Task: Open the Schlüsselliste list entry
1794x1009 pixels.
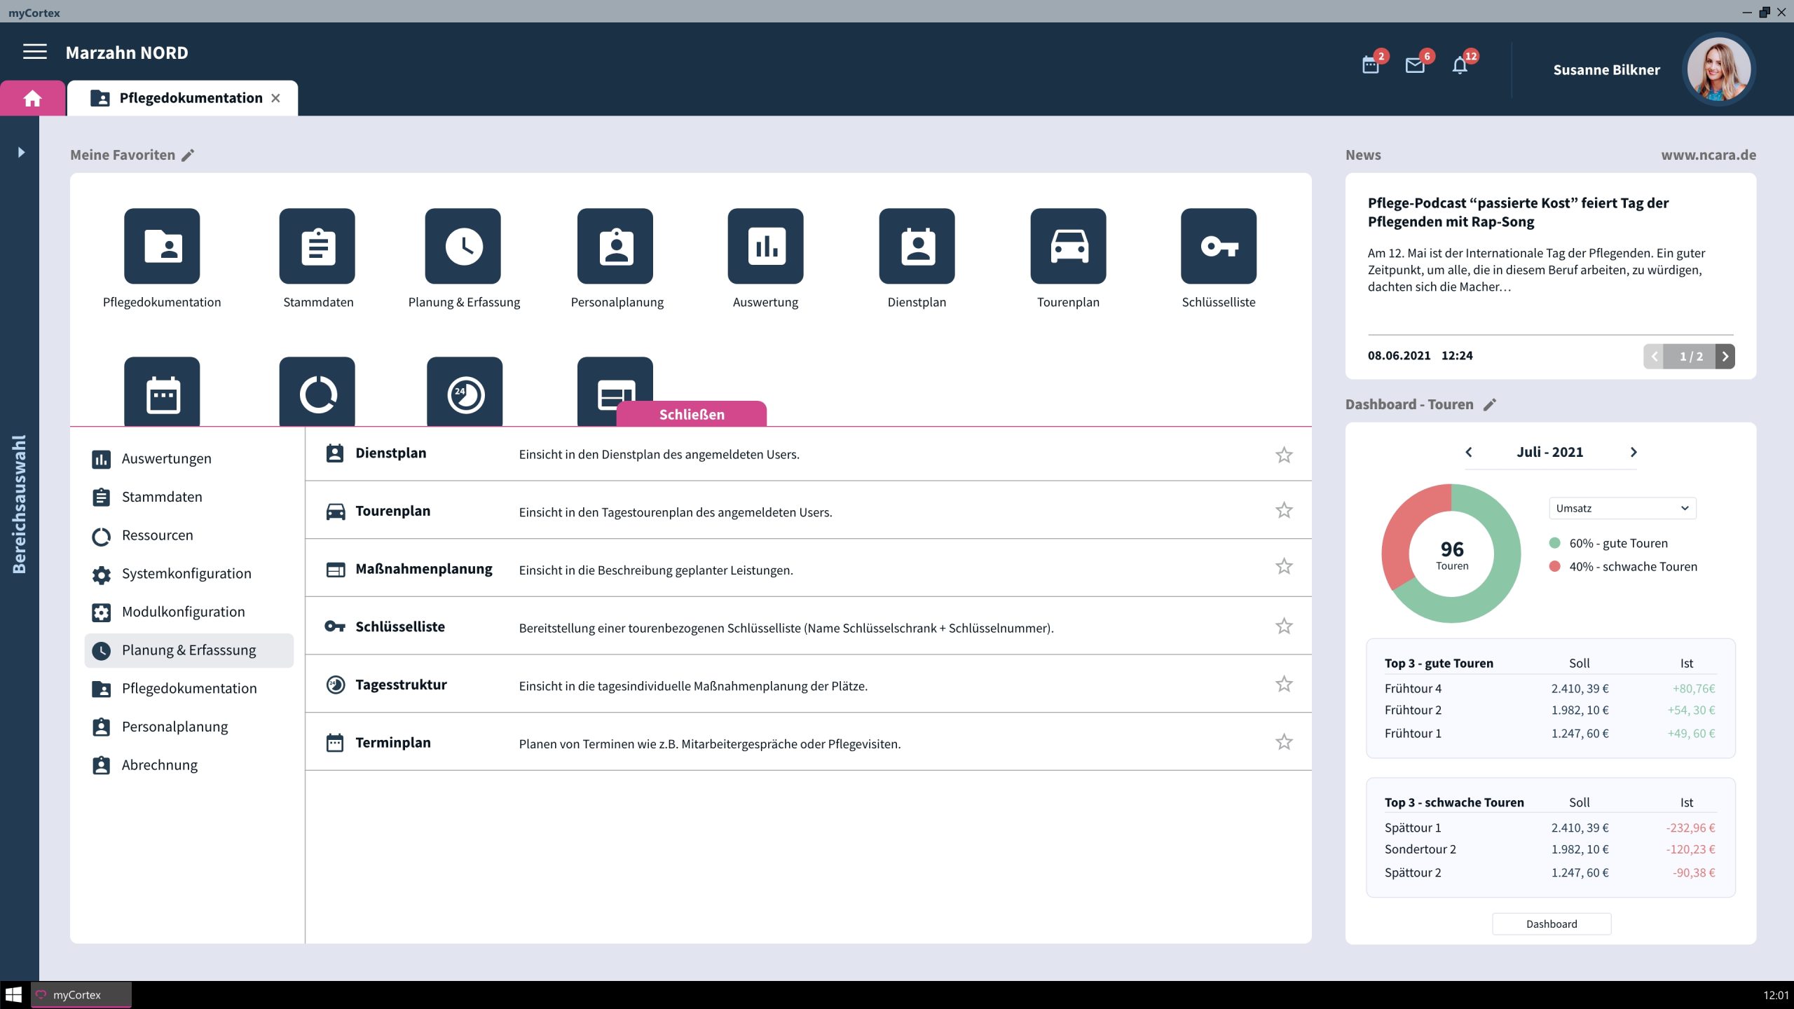Action: [x=808, y=626]
